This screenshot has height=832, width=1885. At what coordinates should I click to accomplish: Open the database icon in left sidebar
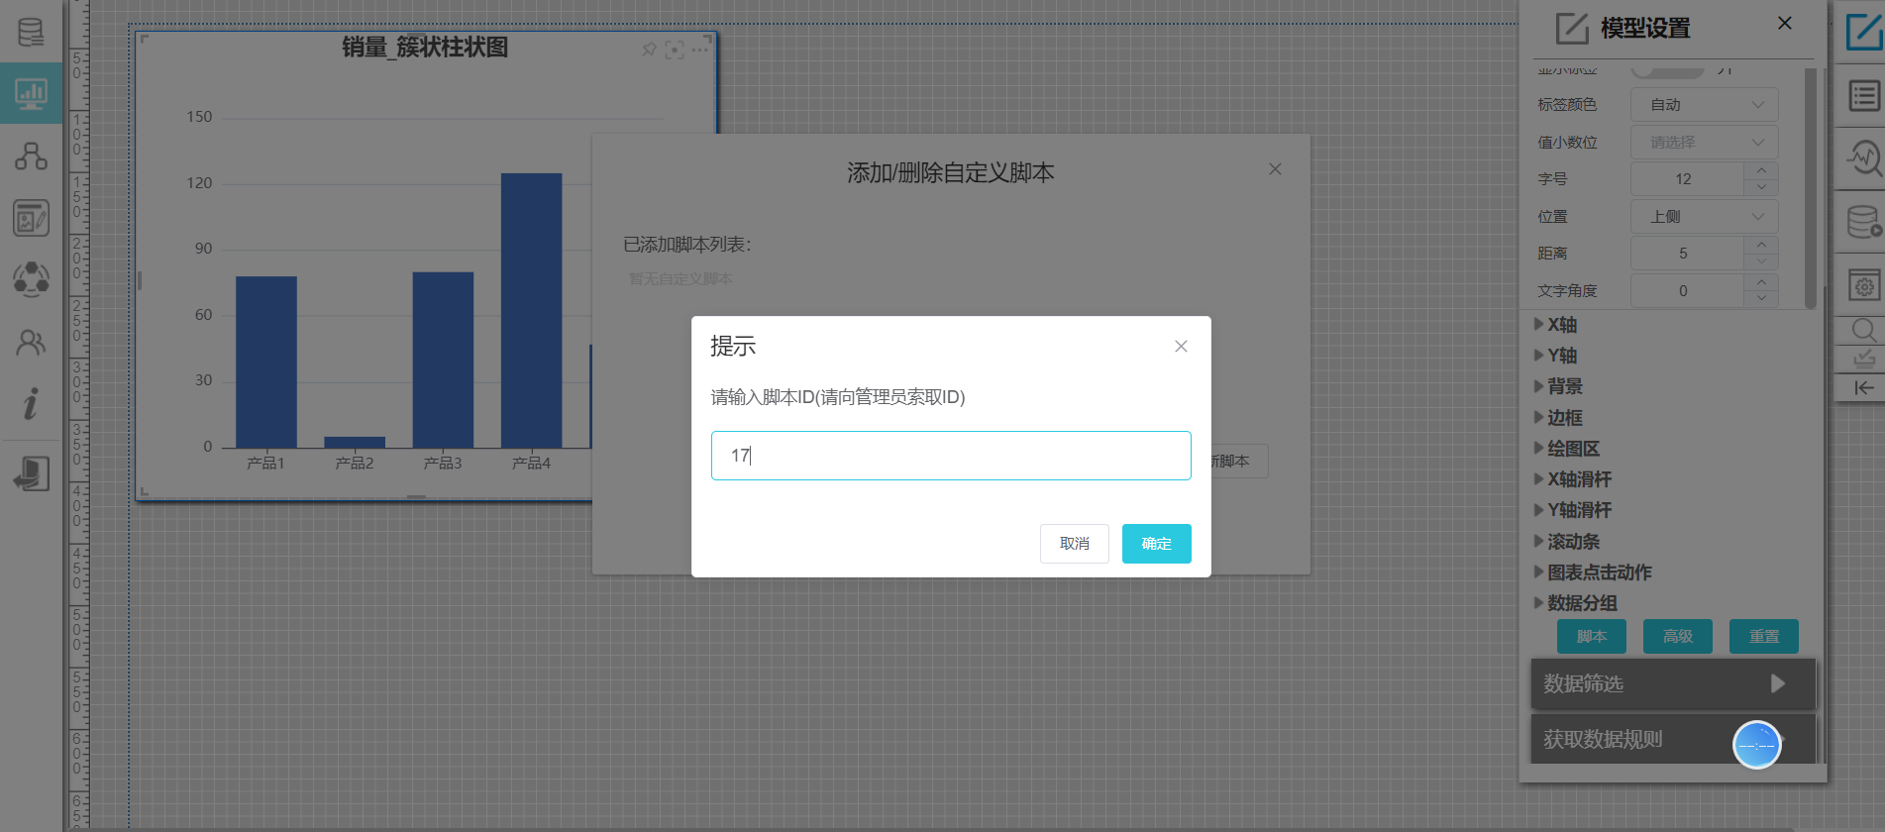(31, 32)
